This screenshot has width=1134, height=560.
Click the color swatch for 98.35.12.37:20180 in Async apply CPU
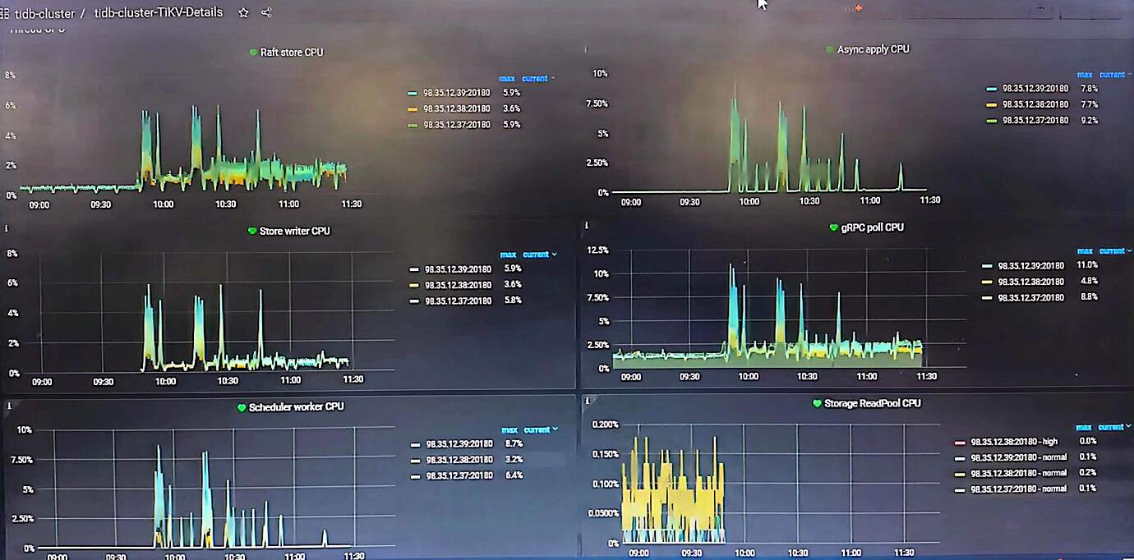coord(991,121)
